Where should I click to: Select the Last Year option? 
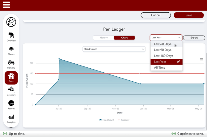tap(167, 62)
